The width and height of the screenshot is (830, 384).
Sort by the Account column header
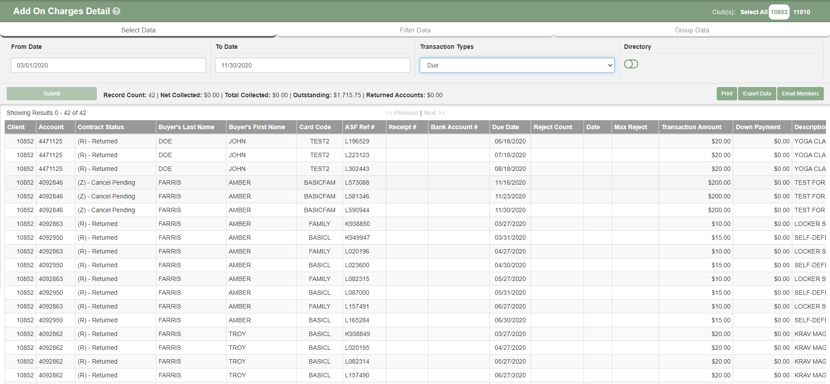[56, 127]
